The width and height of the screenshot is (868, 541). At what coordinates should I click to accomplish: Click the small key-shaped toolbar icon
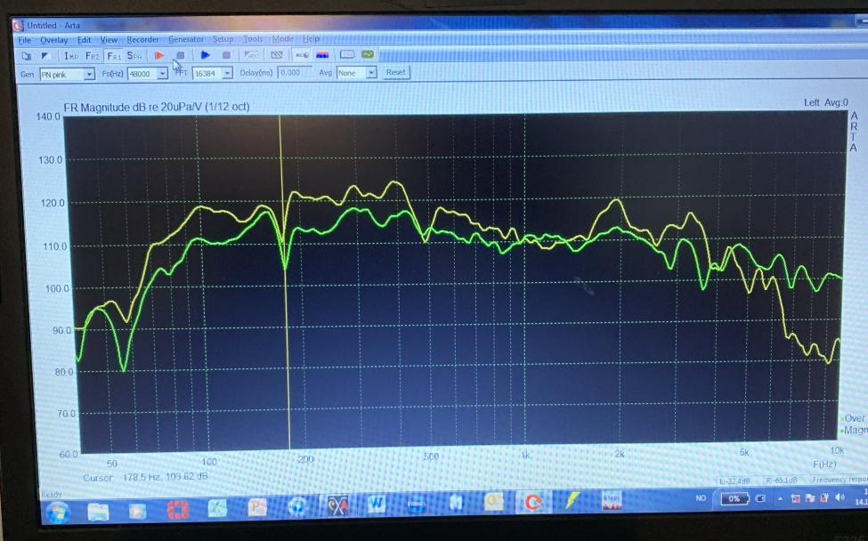(x=303, y=55)
